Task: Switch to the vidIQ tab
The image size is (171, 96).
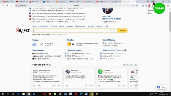Action: [48, 2]
